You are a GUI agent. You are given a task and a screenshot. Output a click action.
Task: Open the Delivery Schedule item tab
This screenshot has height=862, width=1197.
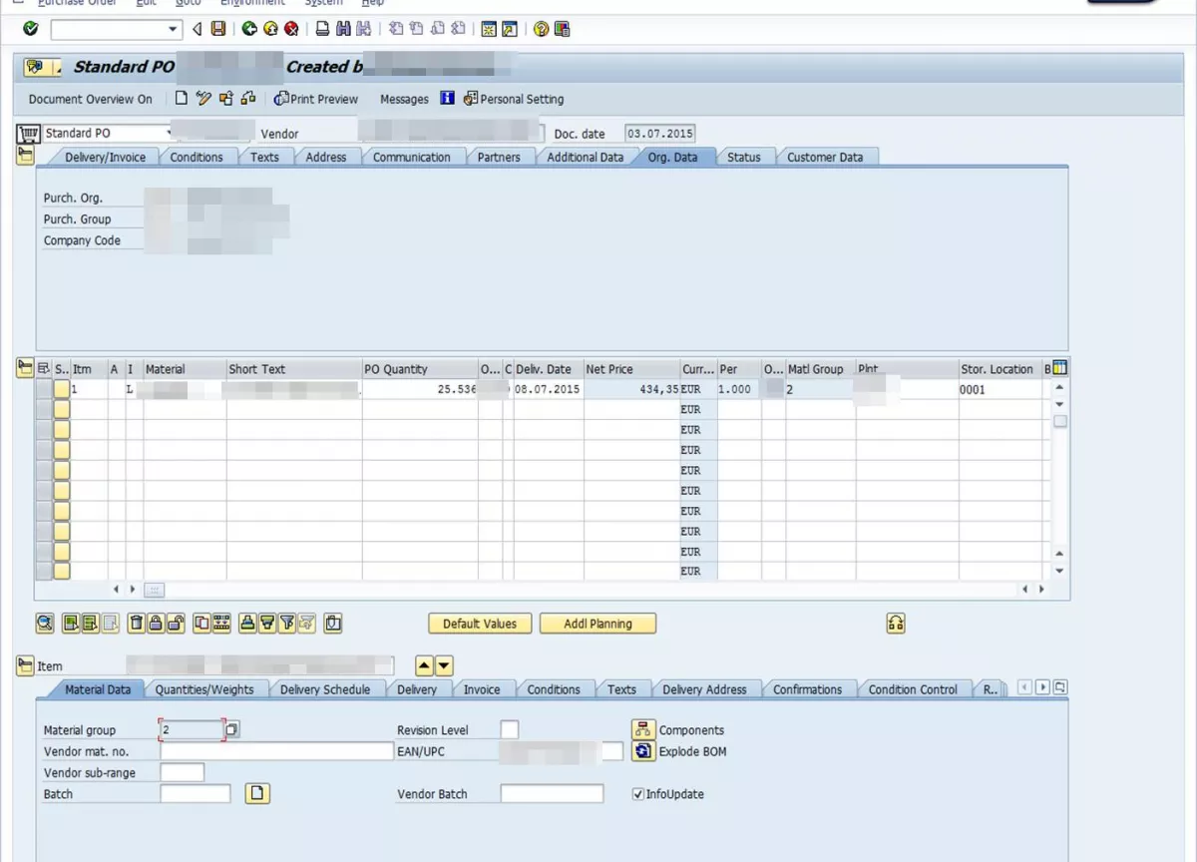pyautogui.click(x=325, y=689)
